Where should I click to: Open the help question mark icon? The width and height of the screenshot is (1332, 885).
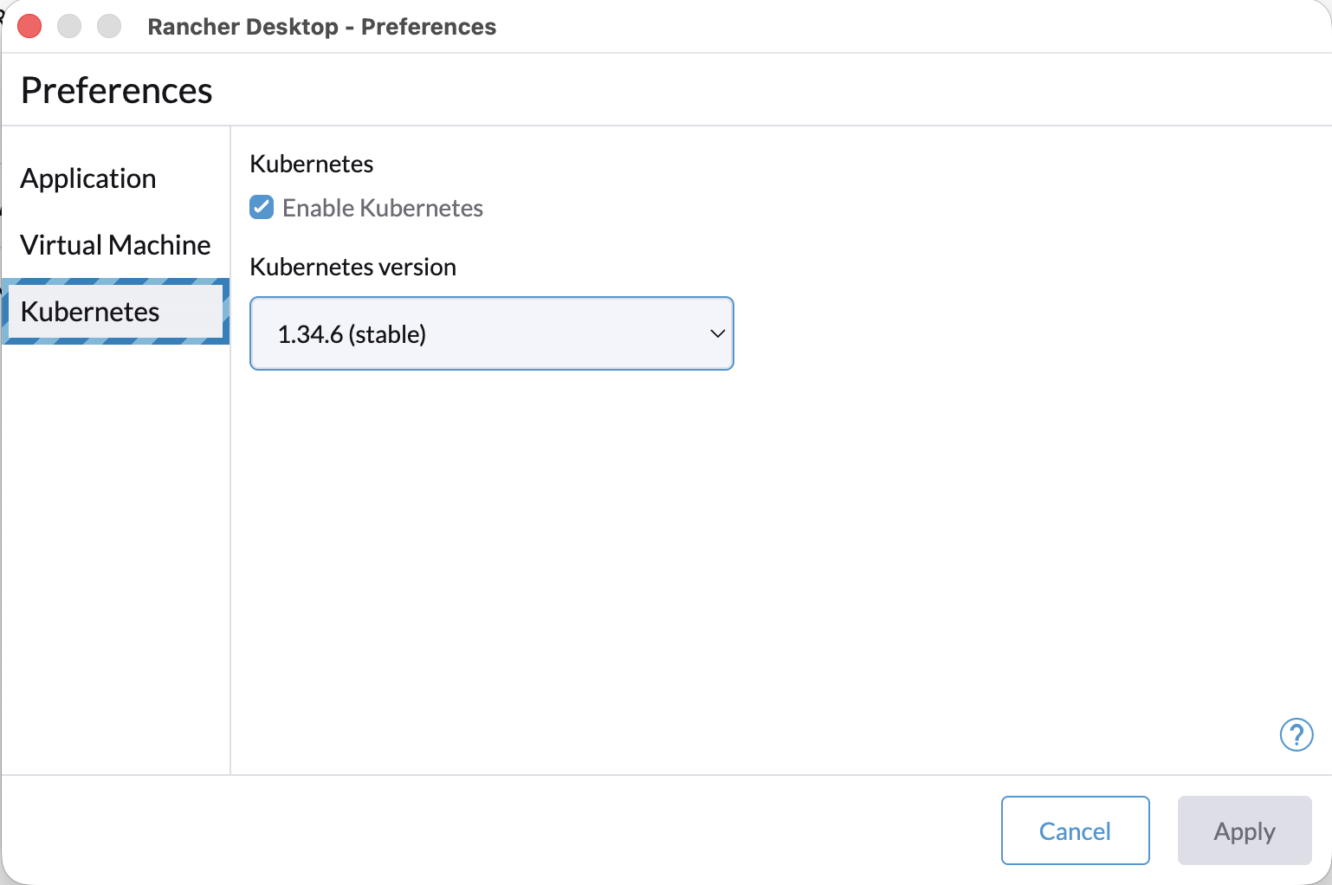[1296, 735]
